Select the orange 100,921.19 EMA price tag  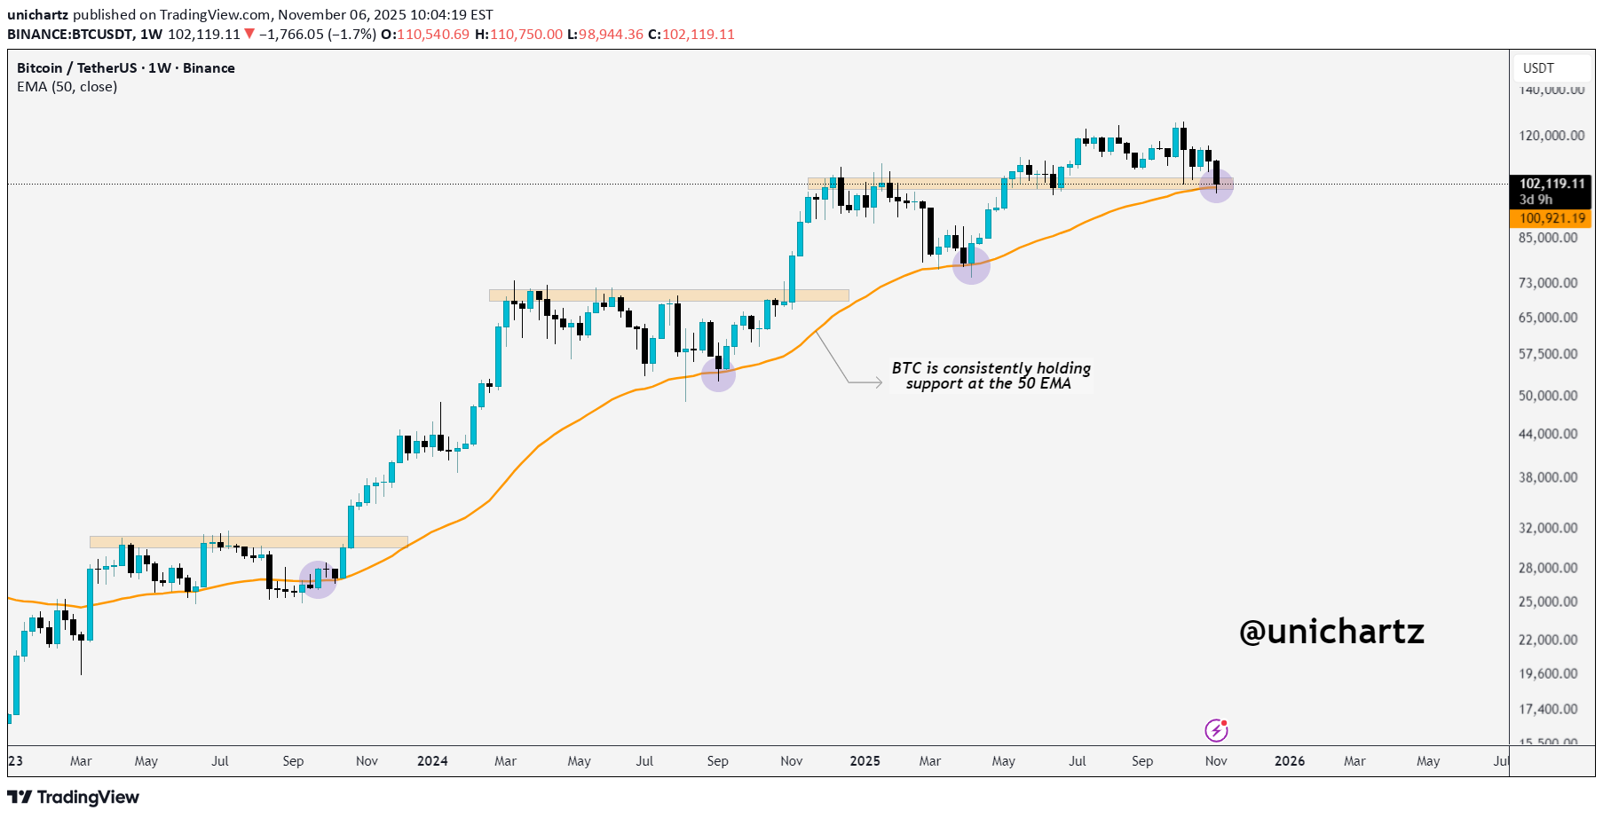pos(1552,218)
